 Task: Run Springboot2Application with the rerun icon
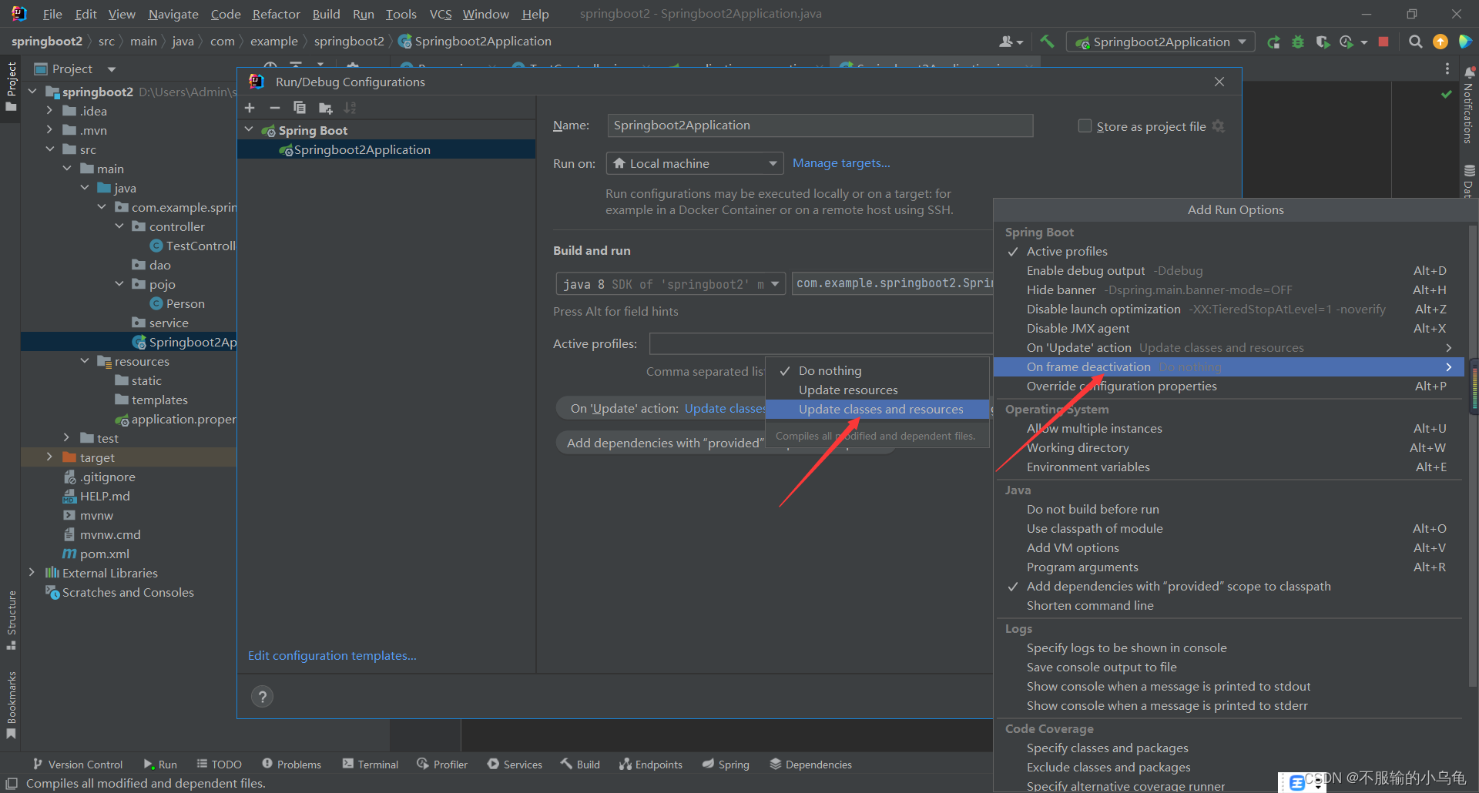1273,42
